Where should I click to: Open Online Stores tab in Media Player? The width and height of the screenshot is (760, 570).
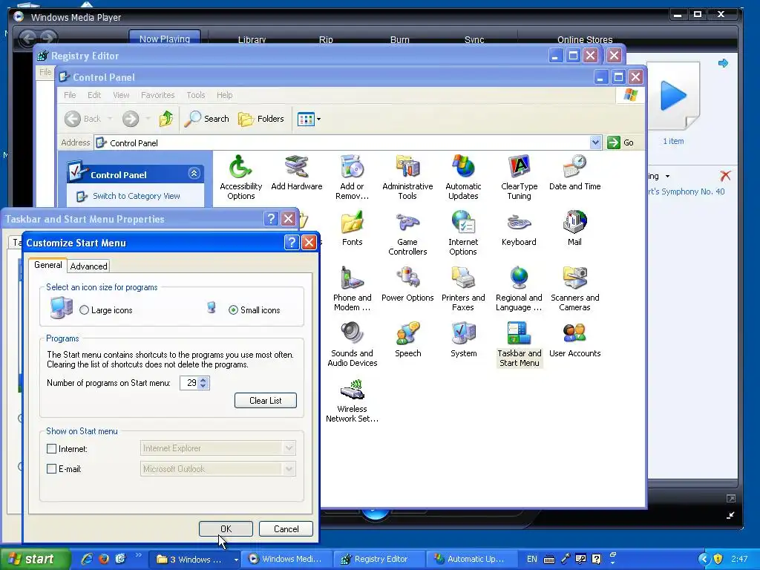point(585,40)
